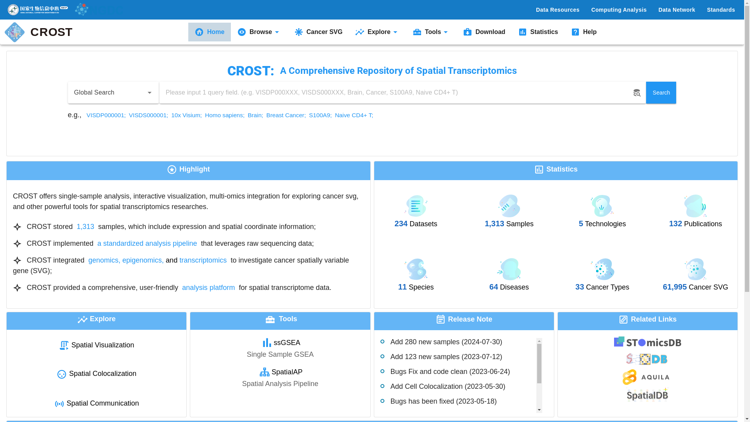Click the VISDP000001 example link
This screenshot has height=422, width=750.
point(106,115)
